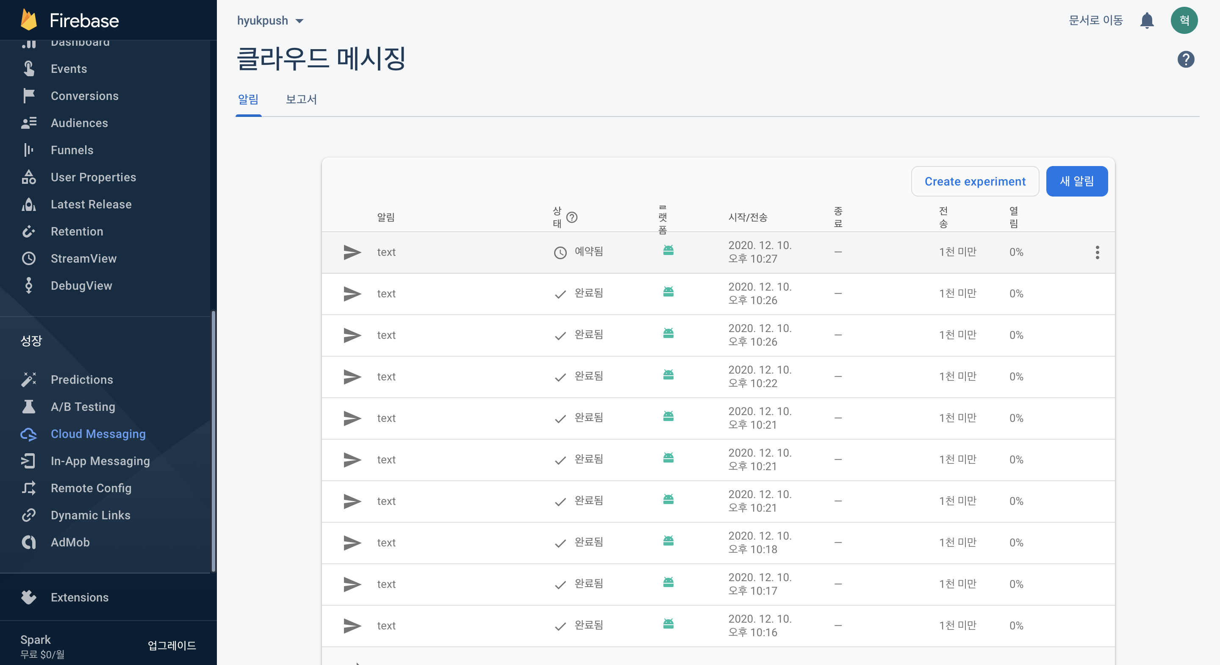This screenshot has height=665, width=1220.
Task: Open A/B Testing flask icon
Action: (28, 407)
